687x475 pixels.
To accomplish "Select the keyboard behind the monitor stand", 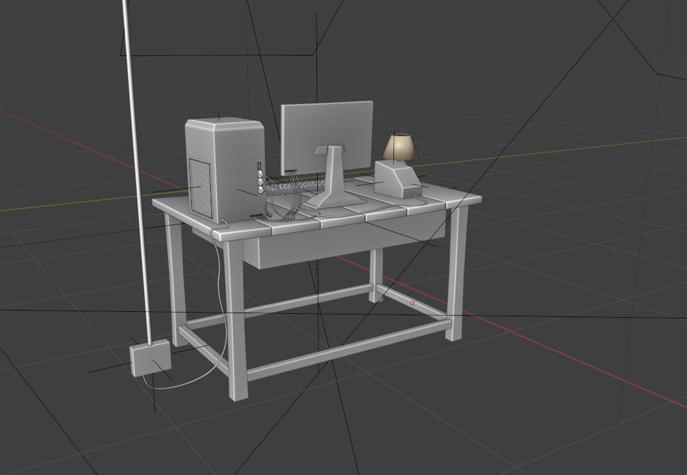I will pyautogui.click(x=294, y=187).
